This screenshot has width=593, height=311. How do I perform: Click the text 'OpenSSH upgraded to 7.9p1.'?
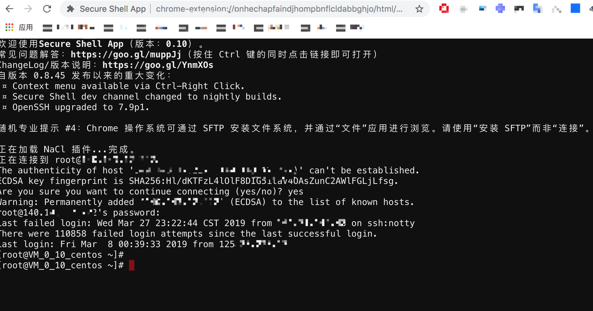point(81,107)
